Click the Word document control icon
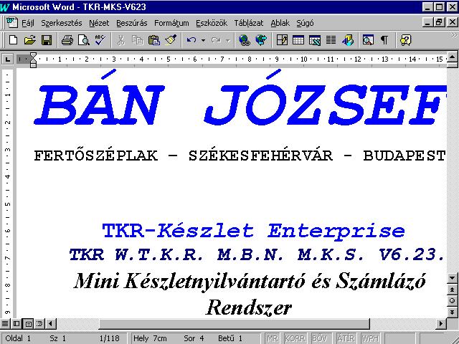Screen dimensions: 459x344 click(11, 22)
